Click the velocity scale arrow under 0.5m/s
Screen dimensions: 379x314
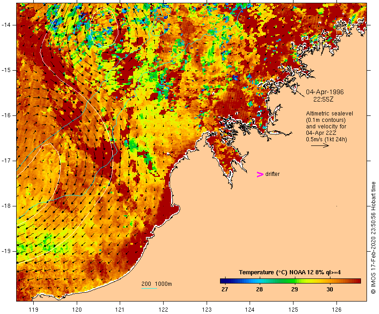(320, 145)
